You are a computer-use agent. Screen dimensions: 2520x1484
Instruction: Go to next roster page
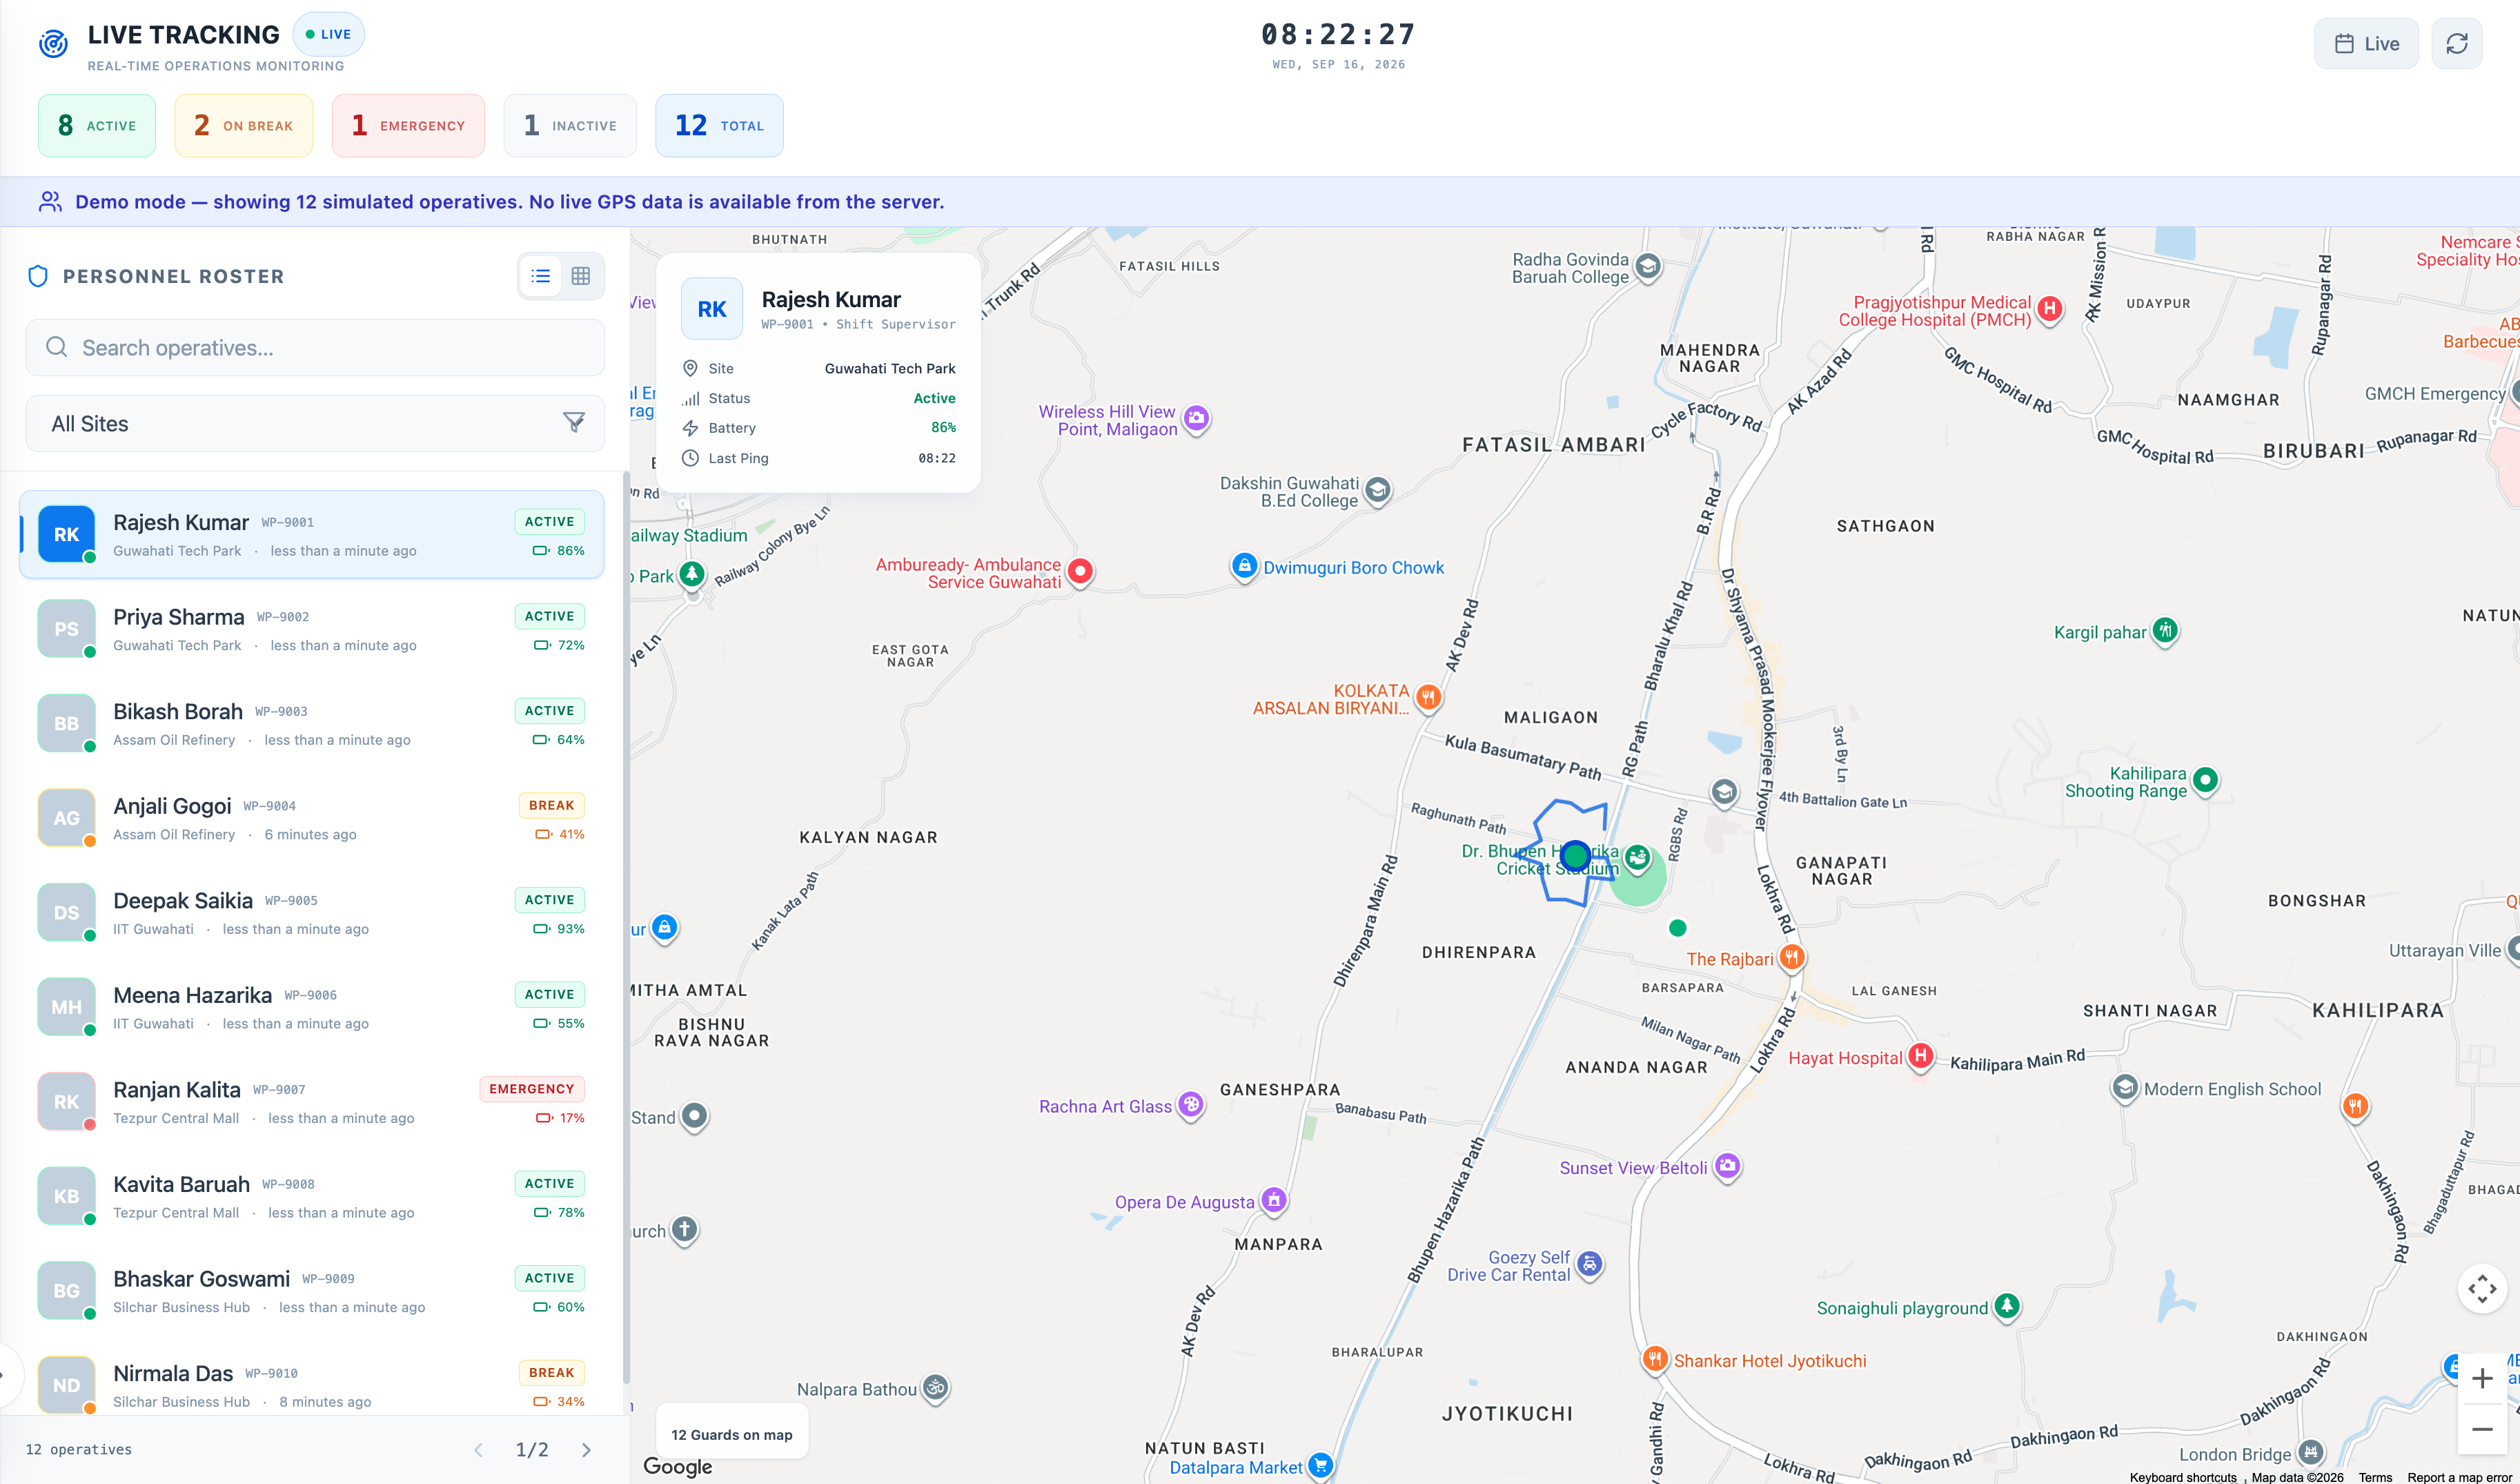[x=586, y=1450]
